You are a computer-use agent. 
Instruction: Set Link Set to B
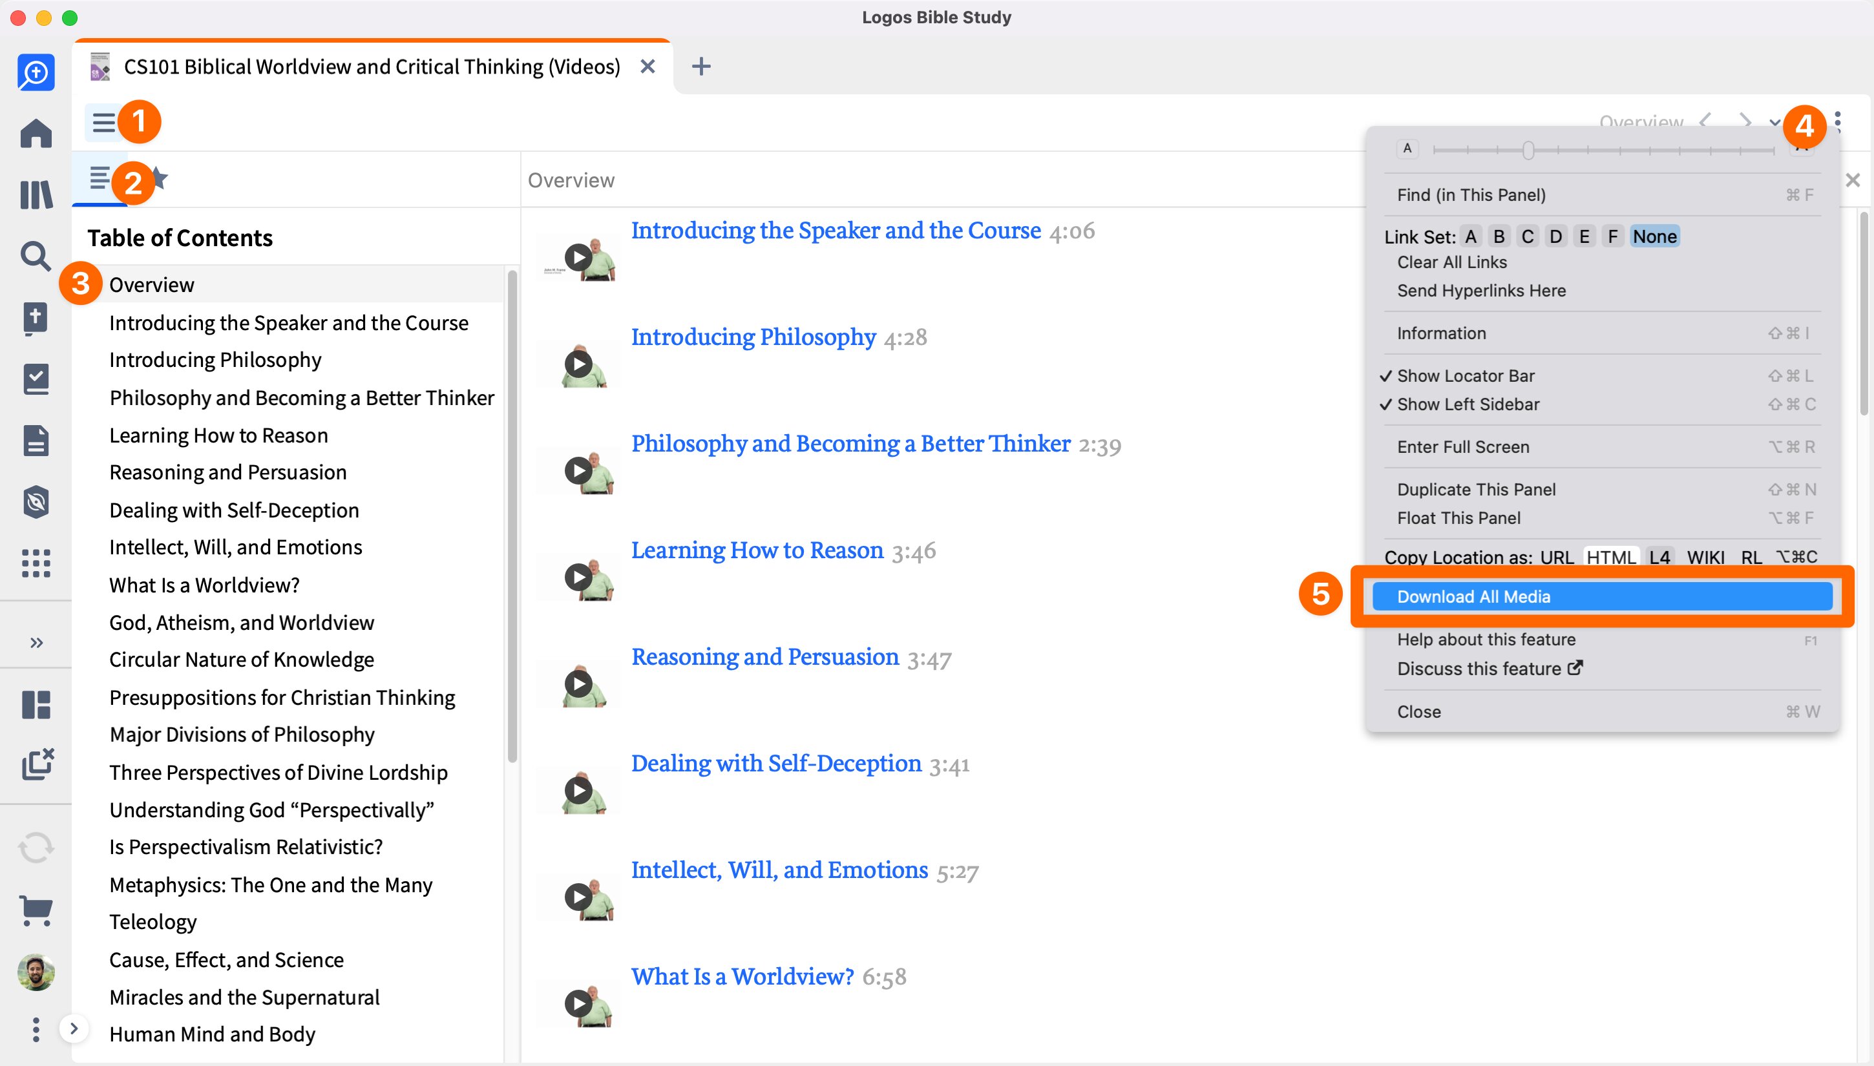(x=1499, y=236)
